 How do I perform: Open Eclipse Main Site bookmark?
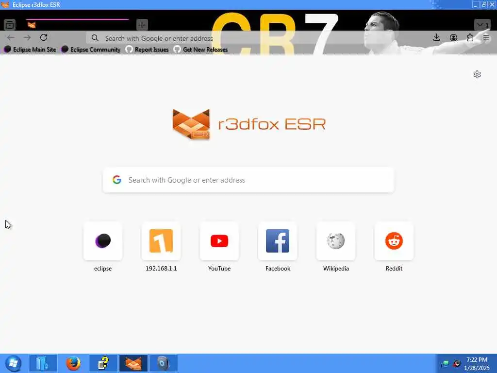(x=30, y=50)
